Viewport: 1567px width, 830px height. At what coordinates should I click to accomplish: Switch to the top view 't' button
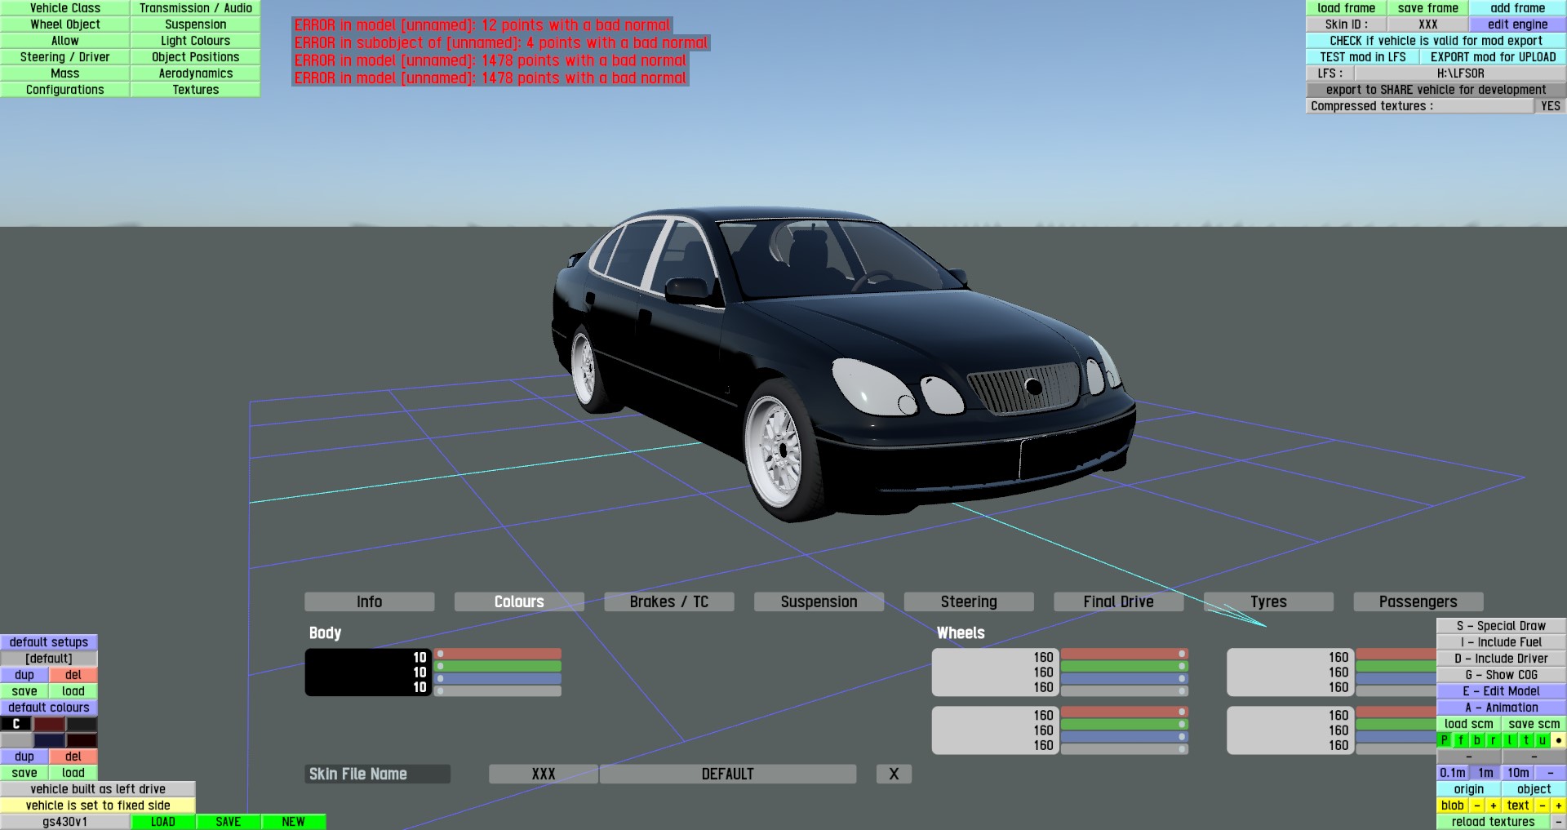pyautogui.click(x=1526, y=740)
